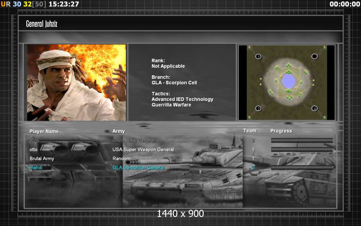Click the blue lake at minimap center
361x226 pixels.
(x=288, y=81)
